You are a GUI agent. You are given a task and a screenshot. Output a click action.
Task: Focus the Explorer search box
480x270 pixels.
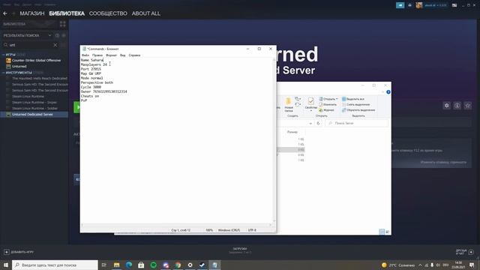coord(357,123)
